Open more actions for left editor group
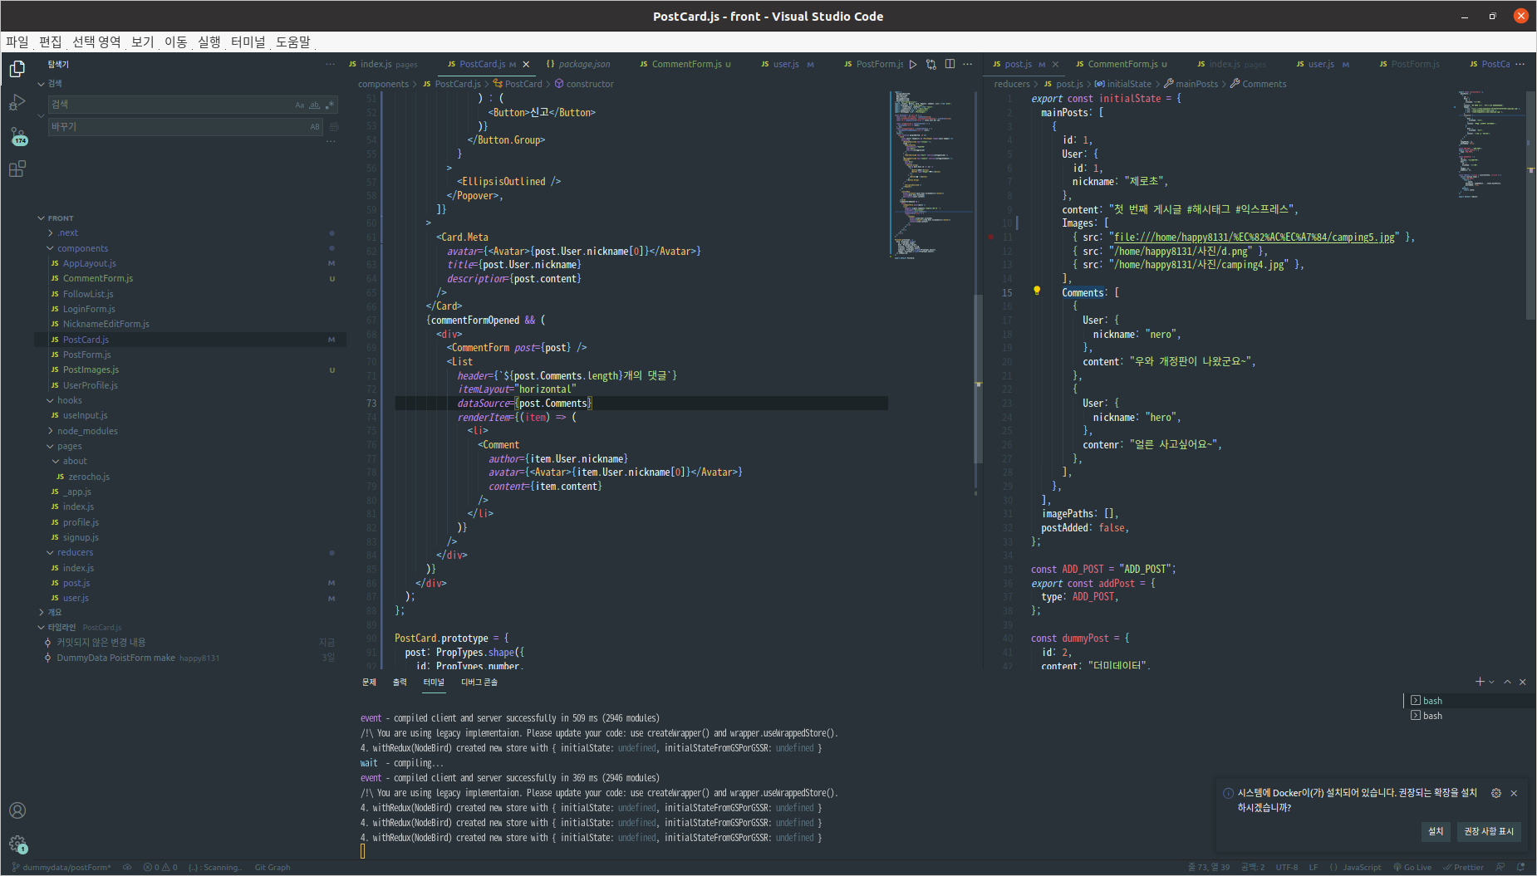The width and height of the screenshot is (1537, 876). pos(968,64)
